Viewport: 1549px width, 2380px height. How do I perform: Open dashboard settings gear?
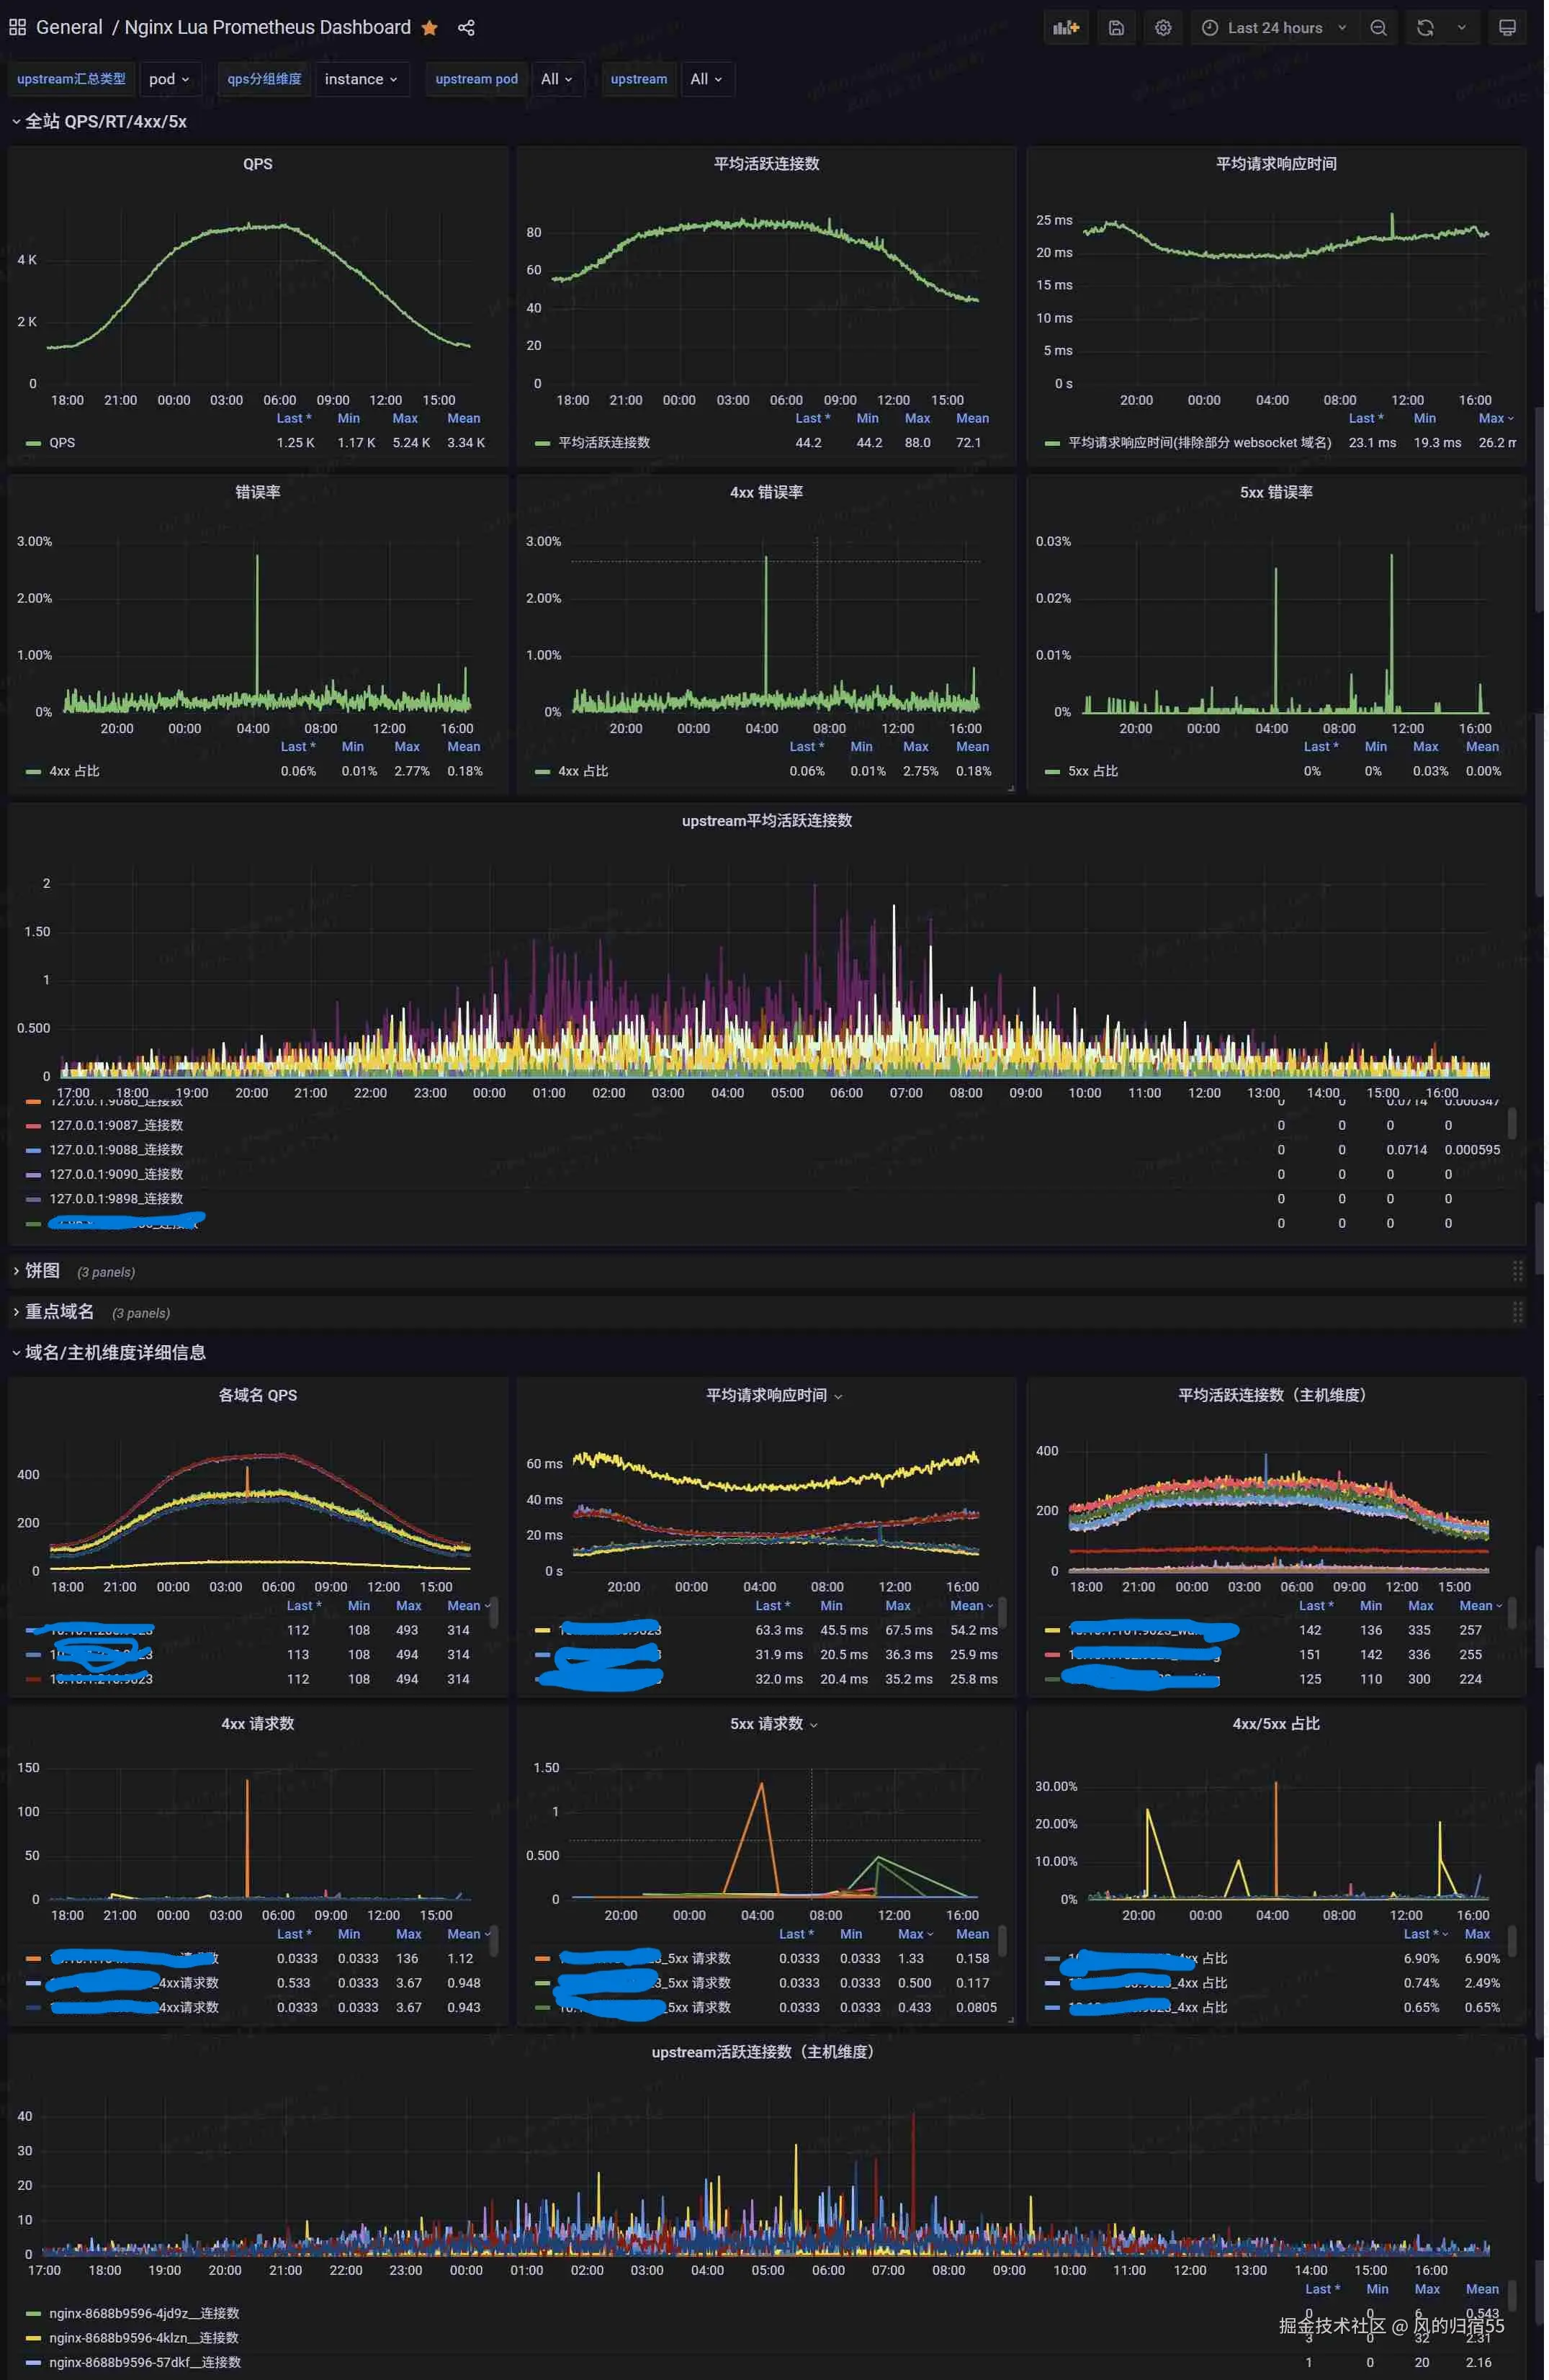(1162, 28)
